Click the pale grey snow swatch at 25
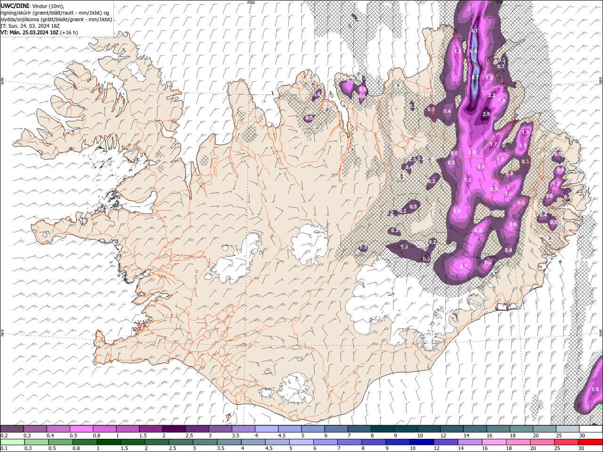 (567, 429)
